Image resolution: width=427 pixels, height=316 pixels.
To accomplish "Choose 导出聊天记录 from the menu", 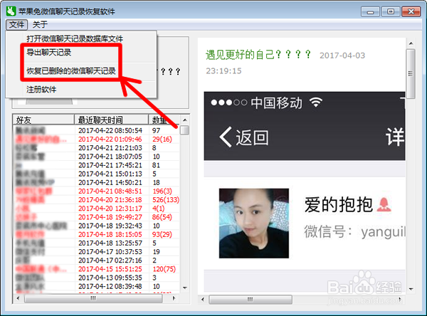I will point(48,52).
